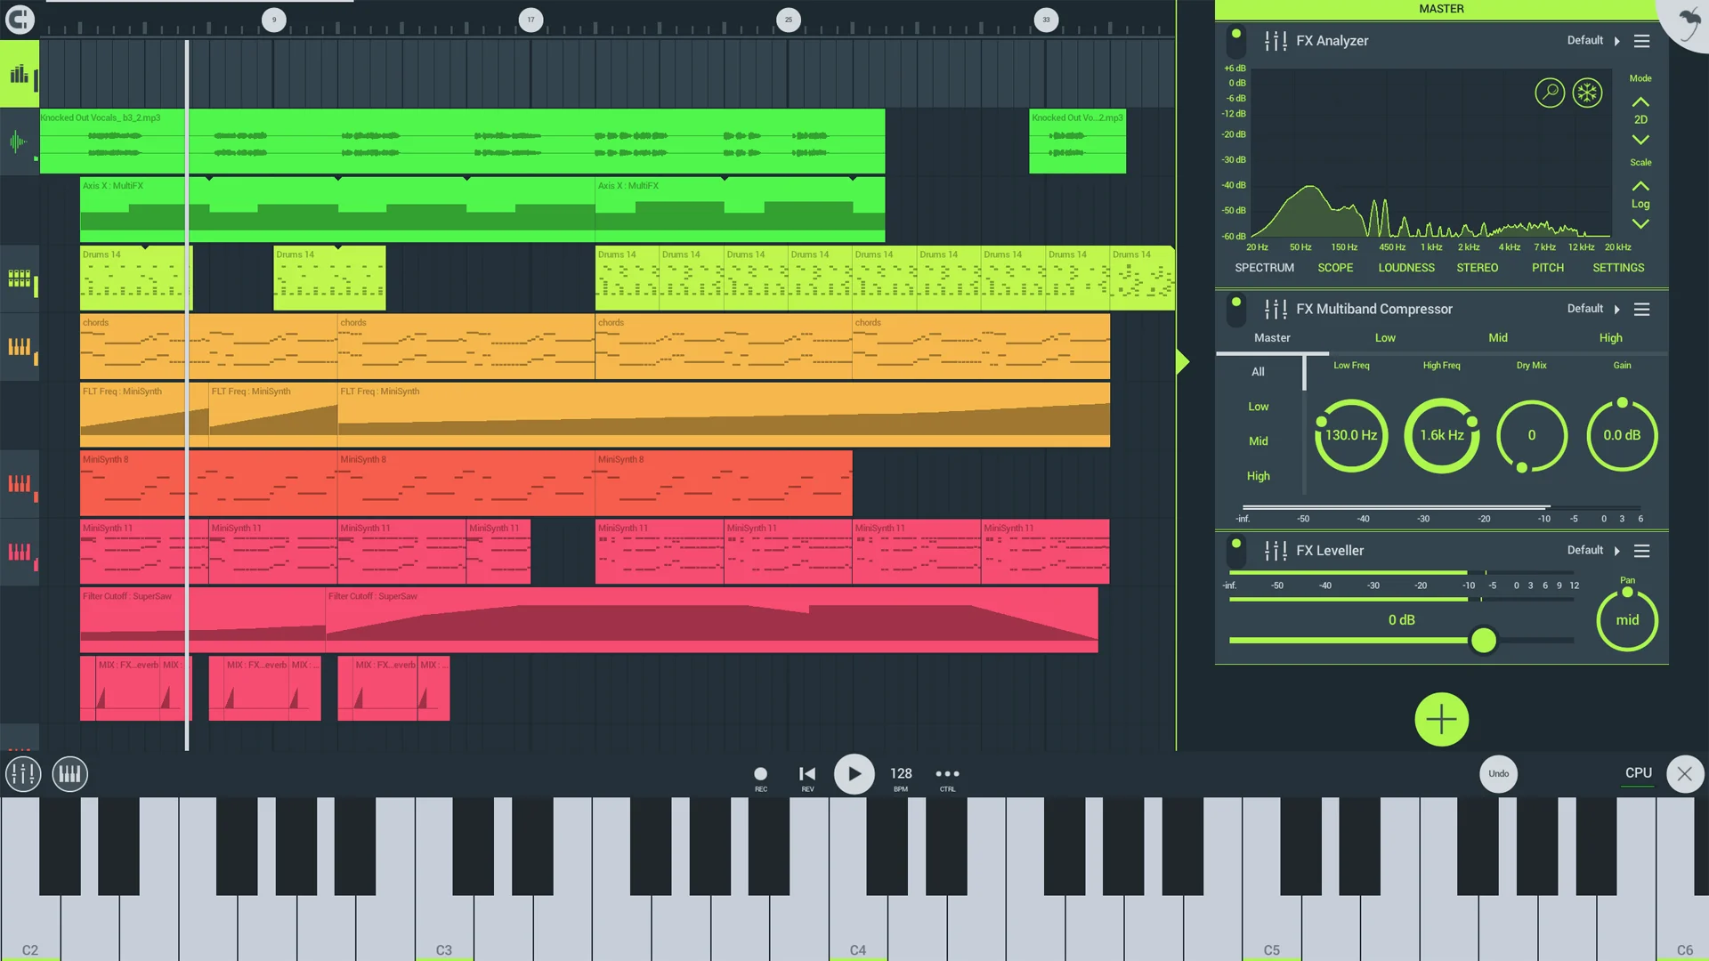
Task: Toggle FX Analyzer power enable button
Action: [1236, 40]
